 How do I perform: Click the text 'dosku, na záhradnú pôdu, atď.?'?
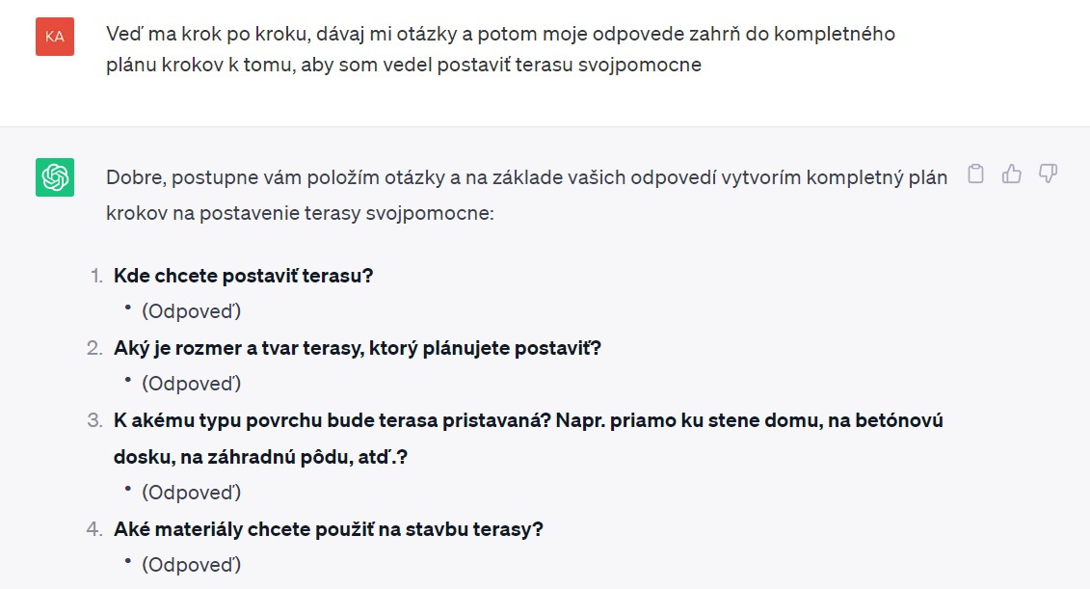click(260, 457)
